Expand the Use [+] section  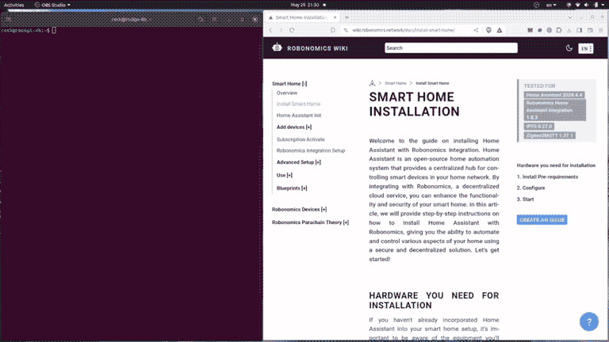tap(285, 175)
